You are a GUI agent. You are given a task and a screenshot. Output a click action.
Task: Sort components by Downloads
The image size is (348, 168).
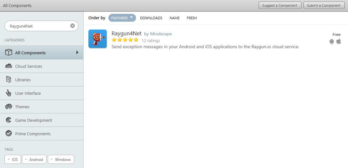click(151, 18)
